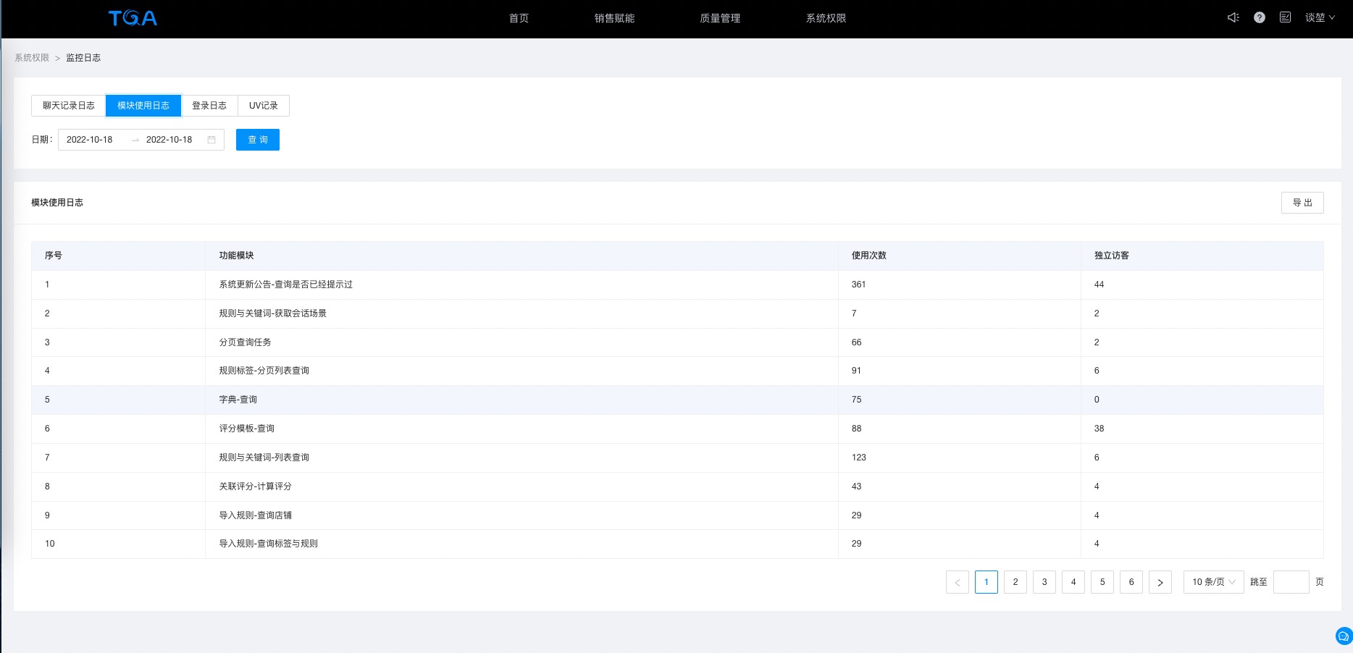1353x653 pixels.
Task: Select row 导入规则-查询标签与规则
Action: point(677,544)
